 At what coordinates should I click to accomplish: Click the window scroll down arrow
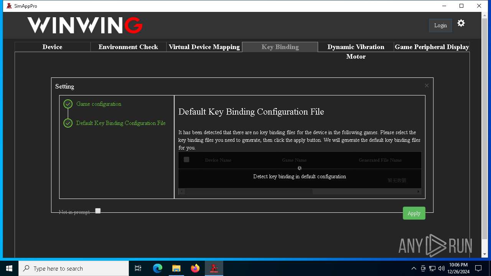[x=485, y=254]
